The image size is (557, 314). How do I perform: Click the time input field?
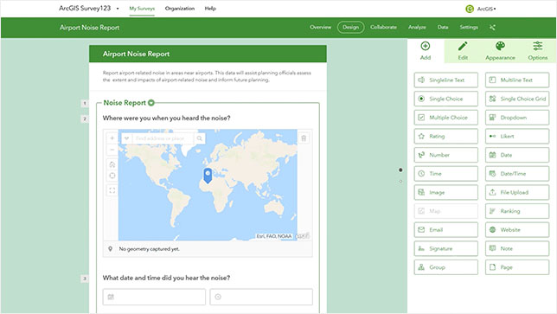[261, 297]
